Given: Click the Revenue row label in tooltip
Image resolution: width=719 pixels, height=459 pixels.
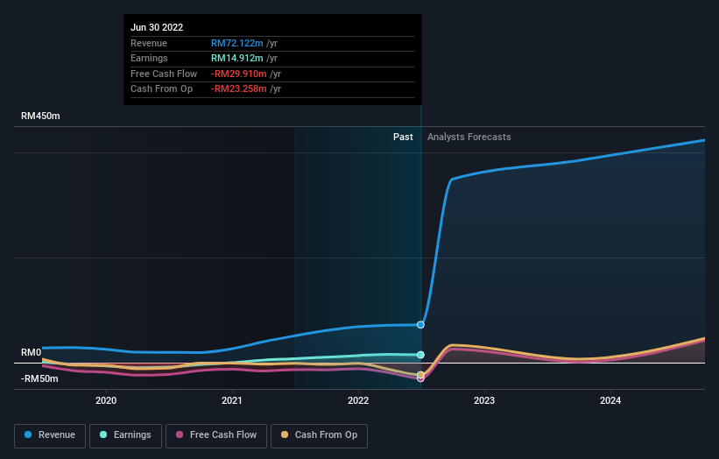Looking at the screenshot, I should [x=149, y=43].
